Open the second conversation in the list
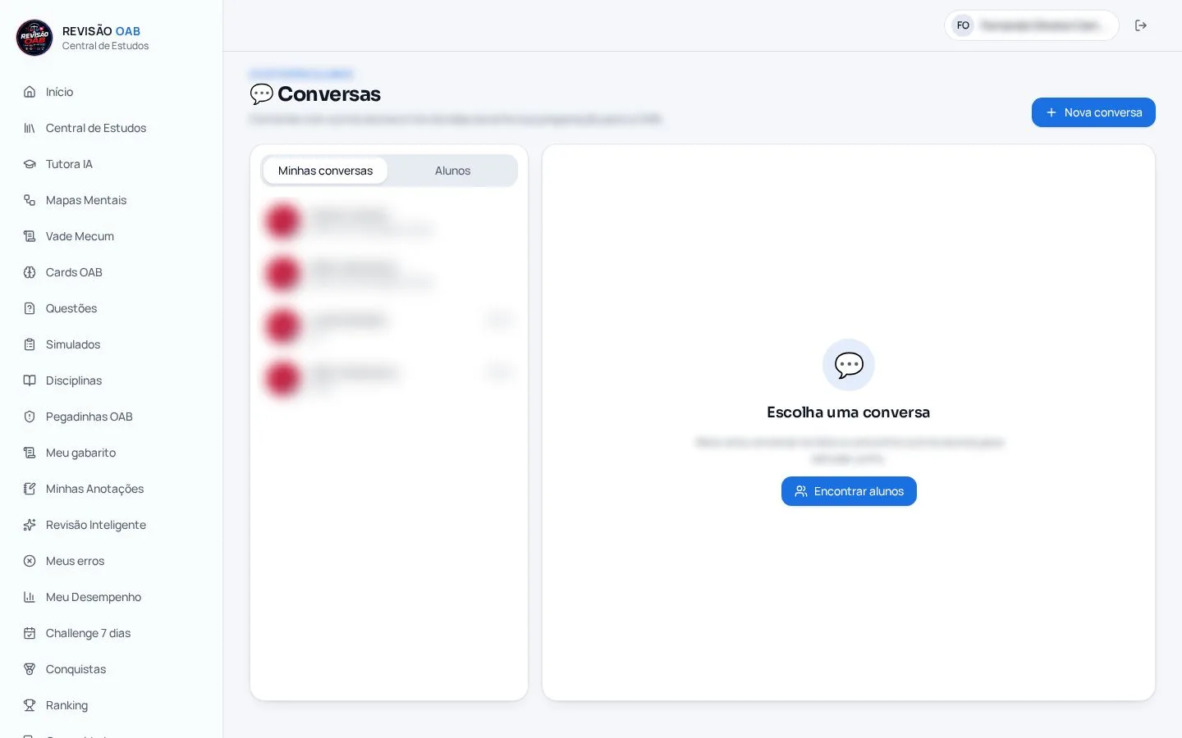Viewport: 1182px width, 738px height. 389,274
